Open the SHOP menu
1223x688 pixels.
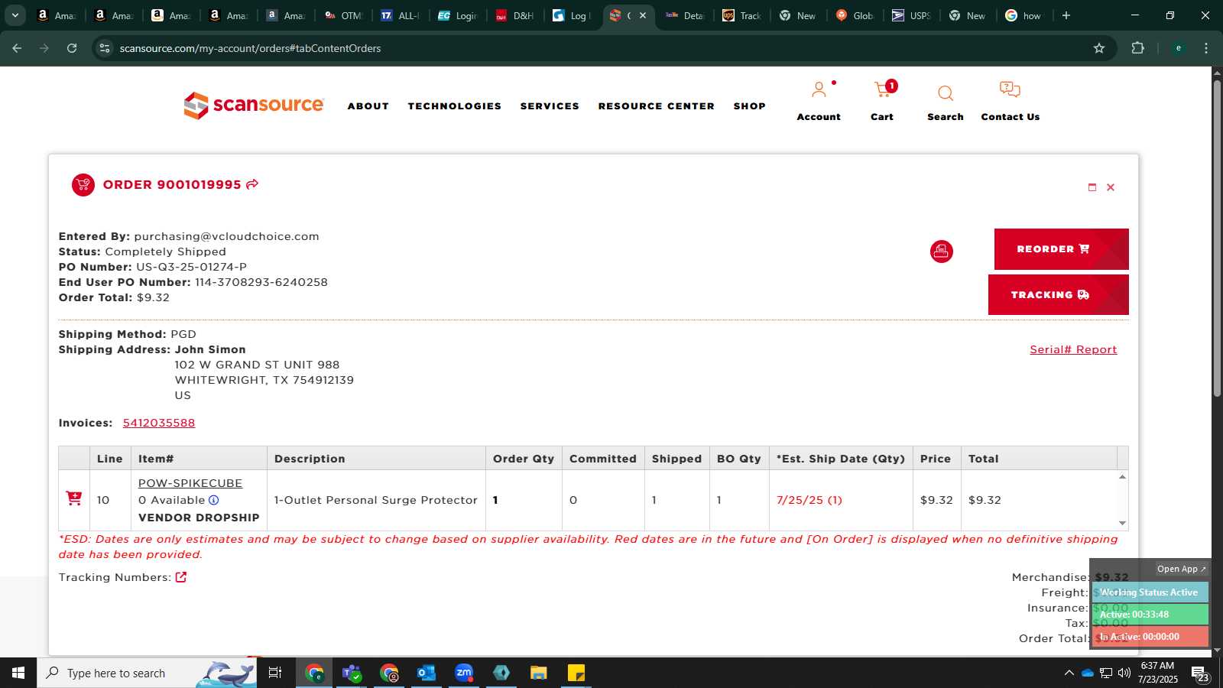[750, 106]
